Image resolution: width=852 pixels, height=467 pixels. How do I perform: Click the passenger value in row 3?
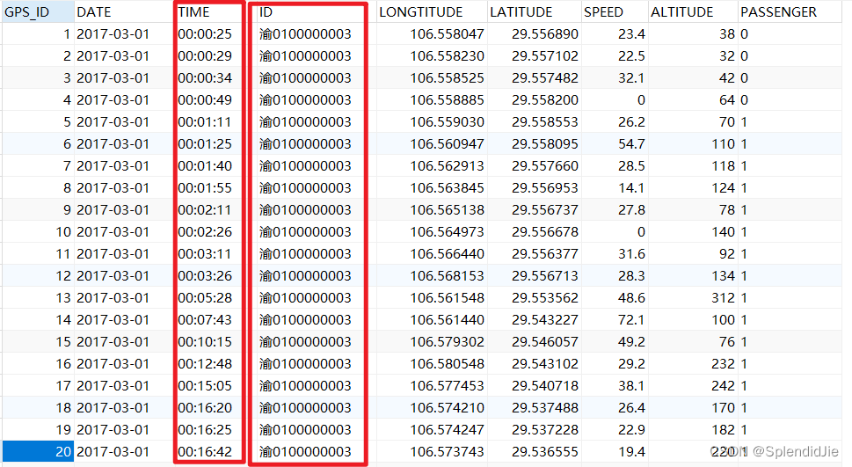[x=745, y=78]
